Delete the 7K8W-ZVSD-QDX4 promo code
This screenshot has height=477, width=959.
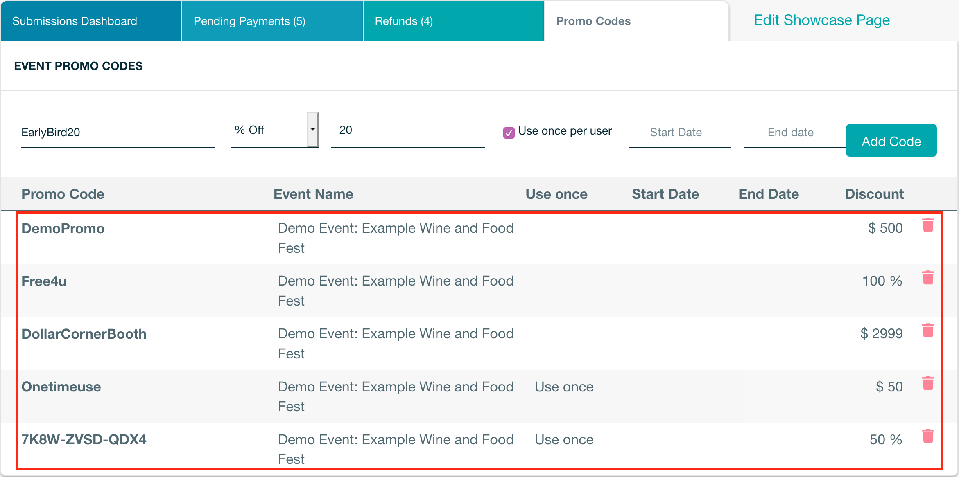click(x=928, y=436)
